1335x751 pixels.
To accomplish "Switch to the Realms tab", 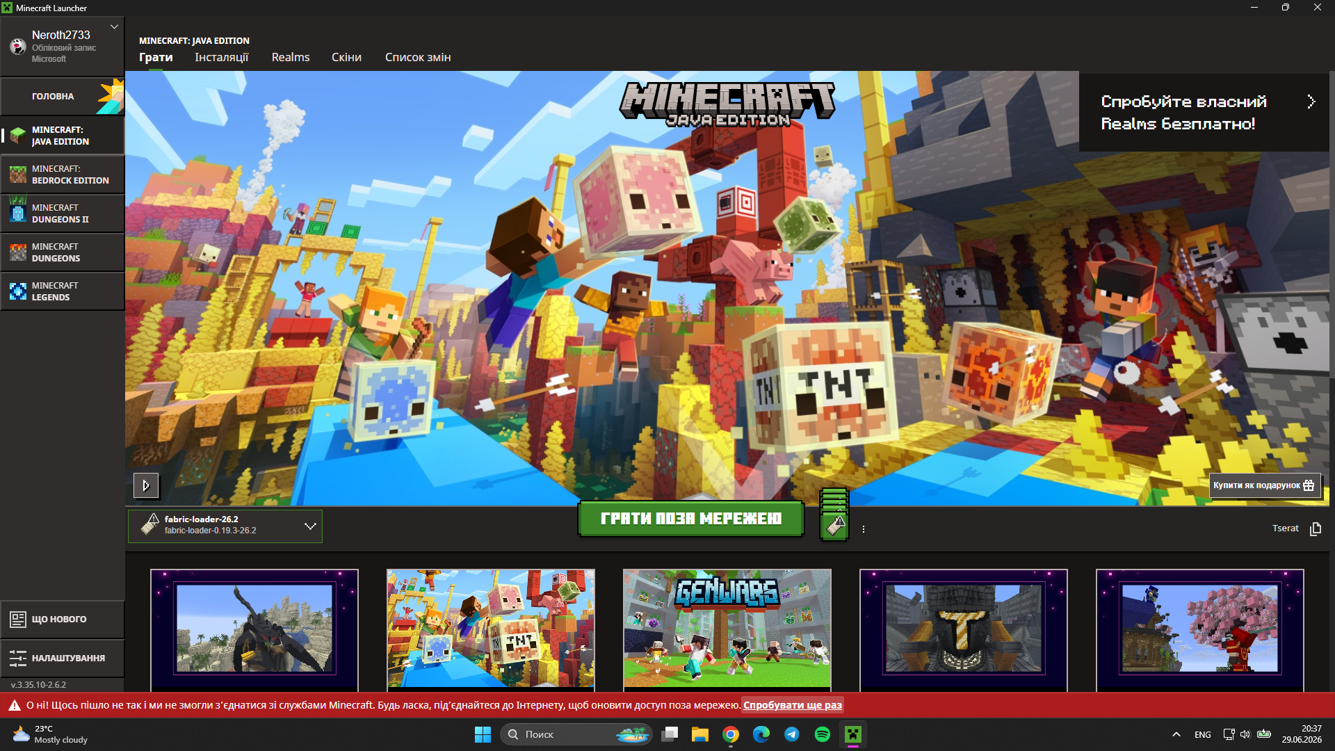I will tap(291, 57).
